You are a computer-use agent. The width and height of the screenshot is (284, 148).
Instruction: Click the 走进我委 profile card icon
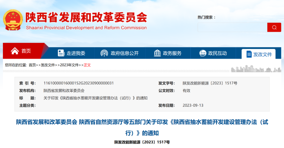pos(61,53)
